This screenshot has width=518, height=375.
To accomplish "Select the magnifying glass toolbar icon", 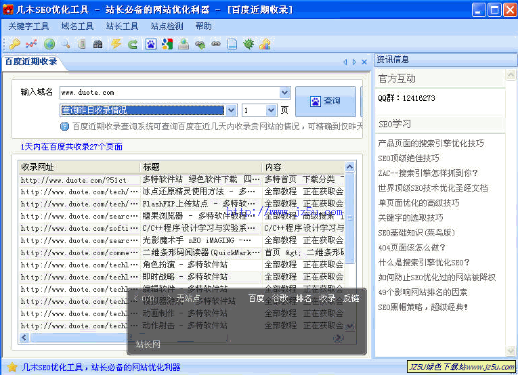I will 66,44.
